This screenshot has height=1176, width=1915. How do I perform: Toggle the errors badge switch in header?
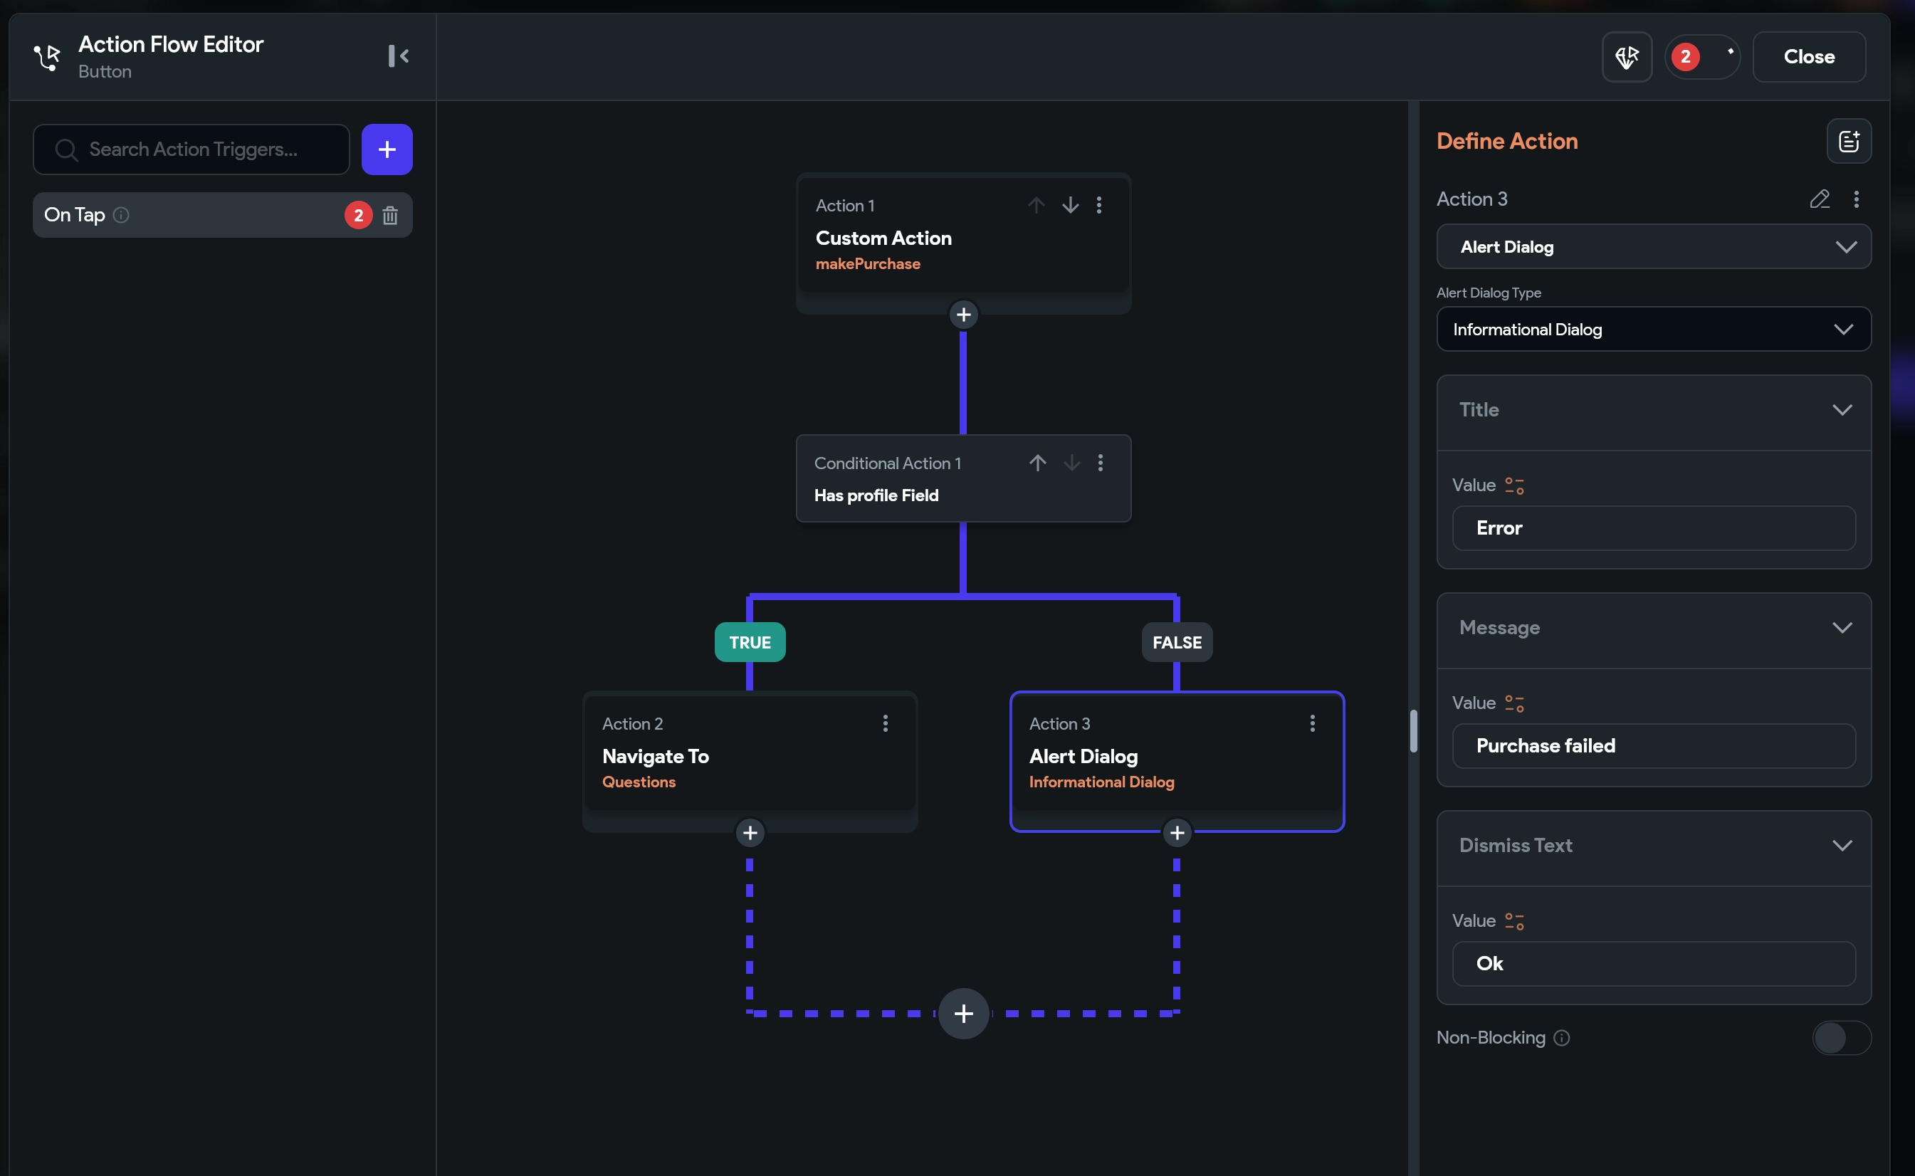[x=1703, y=57]
